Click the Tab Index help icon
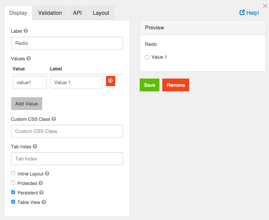Image resolution: width=269 pixels, height=220 pixels. pos(35,147)
